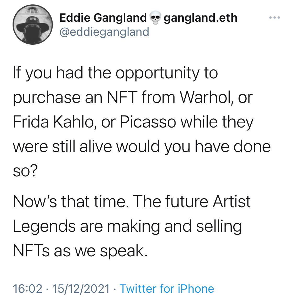Click the tweet line mentioning Warhol

(133, 97)
